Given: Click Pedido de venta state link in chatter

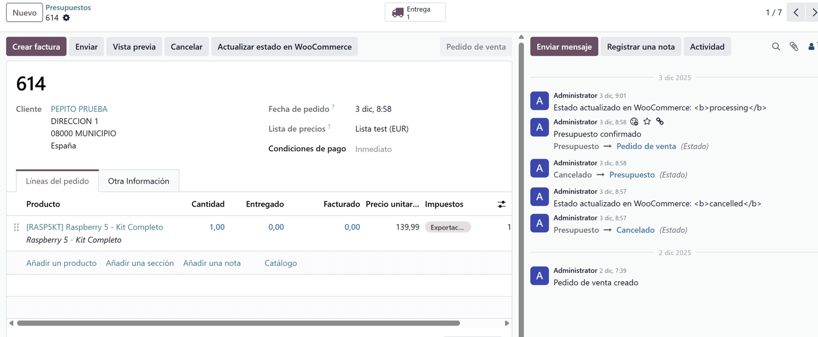Looking at the screenshot, I should 646,146.
